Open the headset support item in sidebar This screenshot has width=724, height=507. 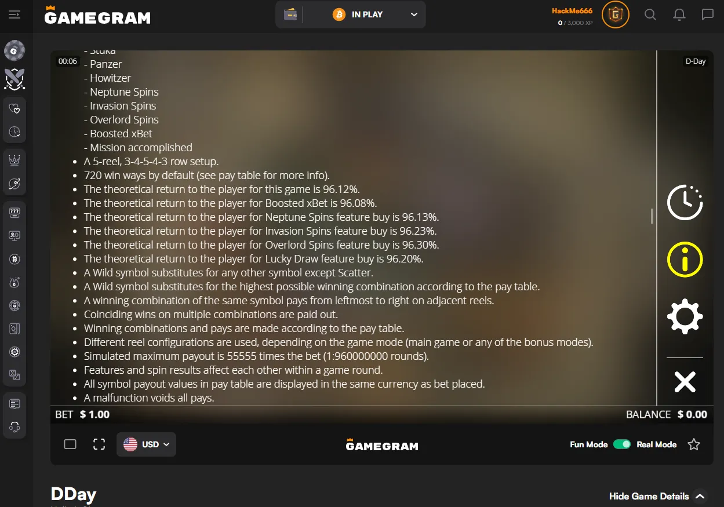click(x=15, y=427)
